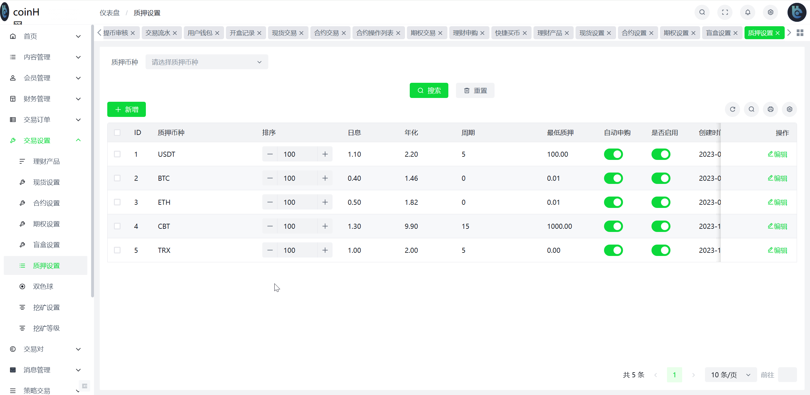Select 双色球 in the sidebar
This screenshot has width=810, height=395.
pos(43,286)
